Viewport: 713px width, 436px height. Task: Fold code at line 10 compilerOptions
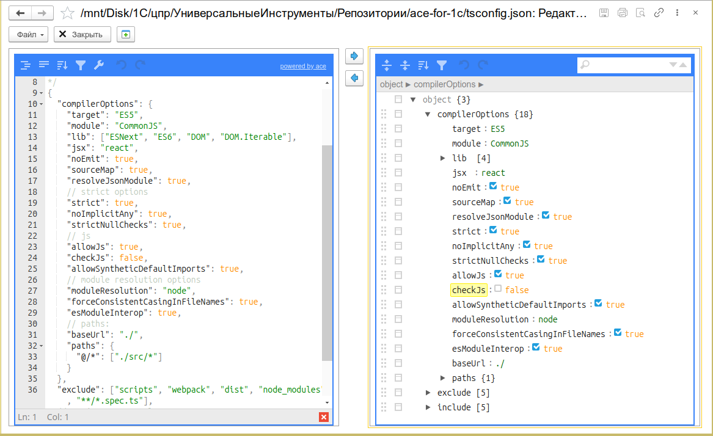point(42,104)
